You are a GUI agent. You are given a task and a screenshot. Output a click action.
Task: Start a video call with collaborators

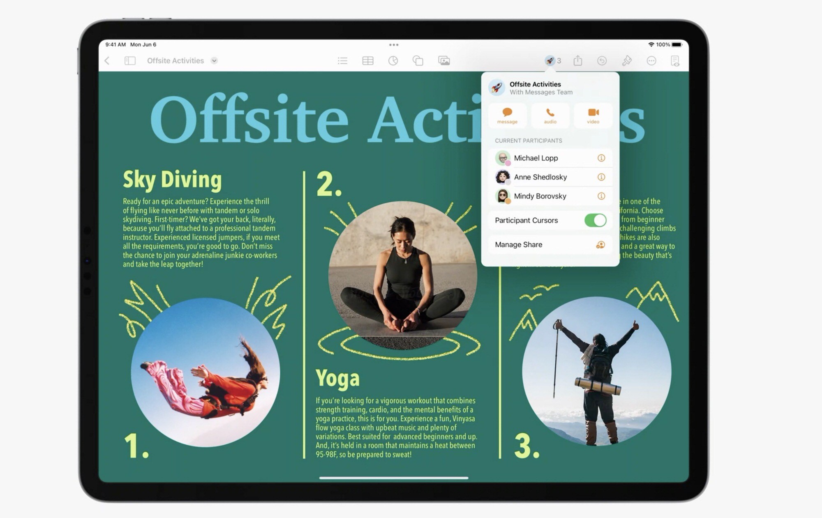[x=593, y=116]
